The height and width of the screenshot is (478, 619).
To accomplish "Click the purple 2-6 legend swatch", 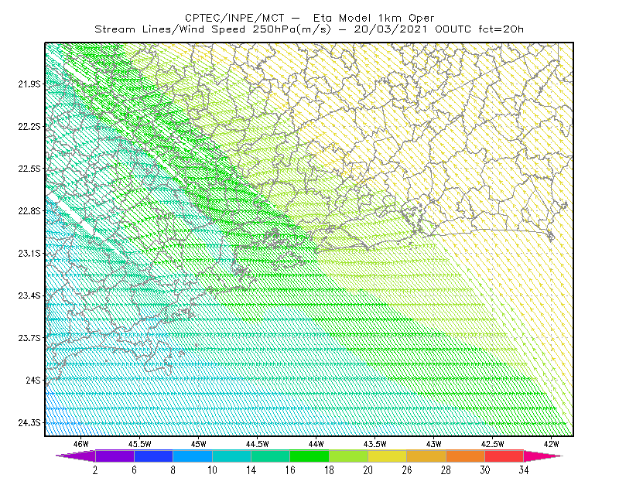I will (x=115, y=456).
